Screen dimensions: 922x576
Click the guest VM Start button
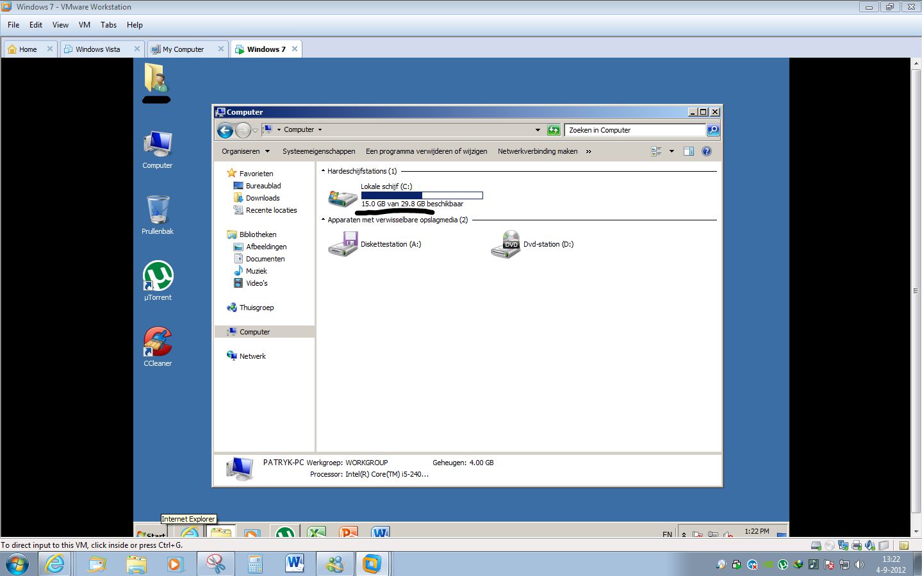tap(151, 532)
